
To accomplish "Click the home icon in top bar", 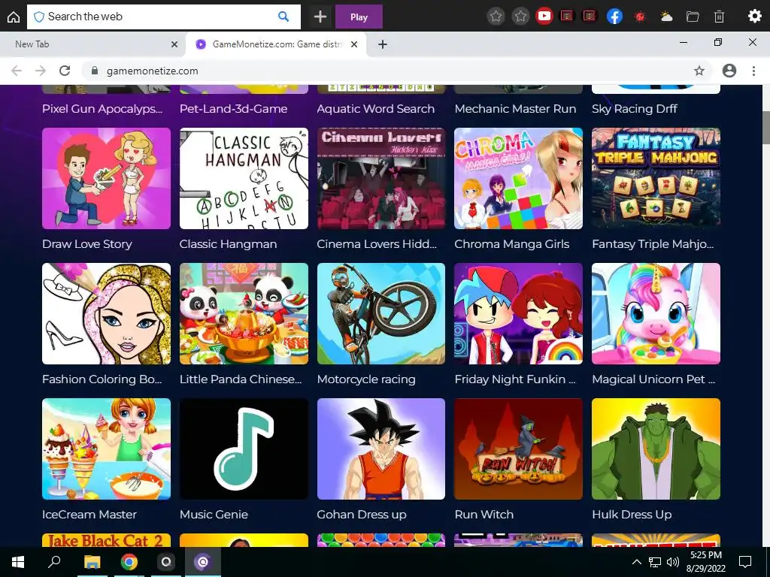I will click(x=14, y=17).
